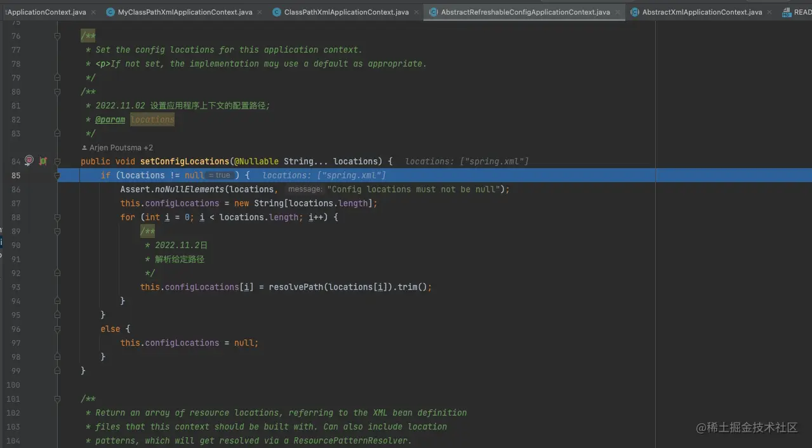The width and height of the screenshot is (812, 448).
Task: Click the fold end marker on line 83
Action: point(57,133)
